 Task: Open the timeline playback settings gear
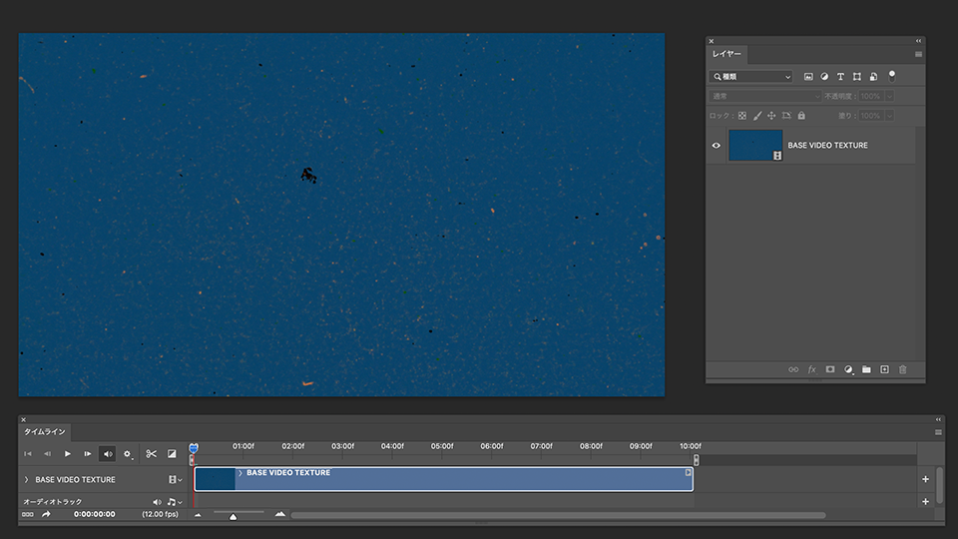pos(128,454)
